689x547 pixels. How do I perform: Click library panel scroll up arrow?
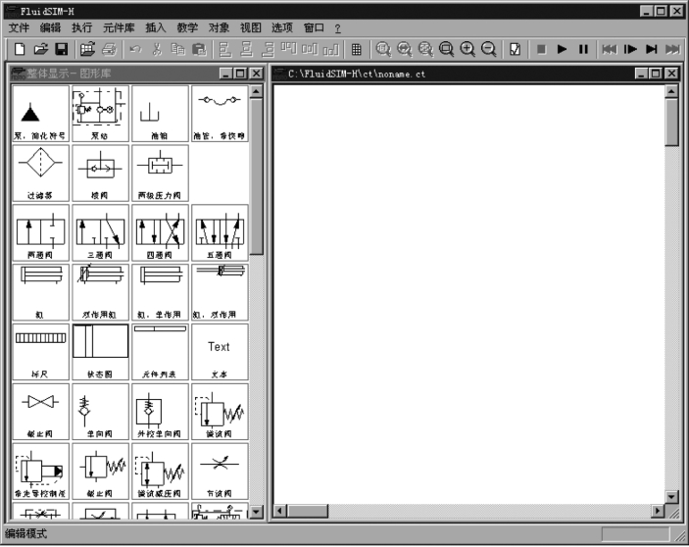256,92
